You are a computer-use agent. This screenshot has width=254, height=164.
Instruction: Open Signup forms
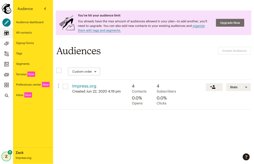25,43
